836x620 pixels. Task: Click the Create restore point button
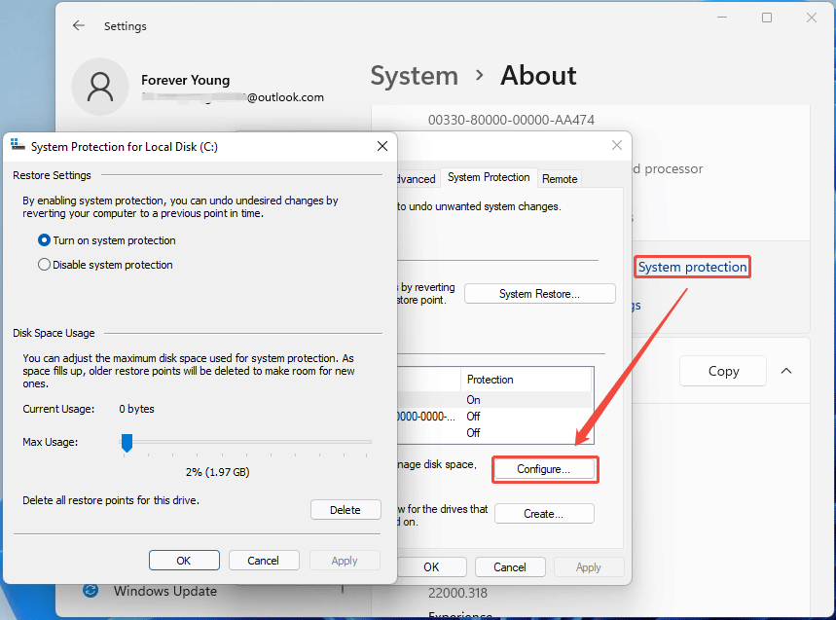(x=544, y=514)
